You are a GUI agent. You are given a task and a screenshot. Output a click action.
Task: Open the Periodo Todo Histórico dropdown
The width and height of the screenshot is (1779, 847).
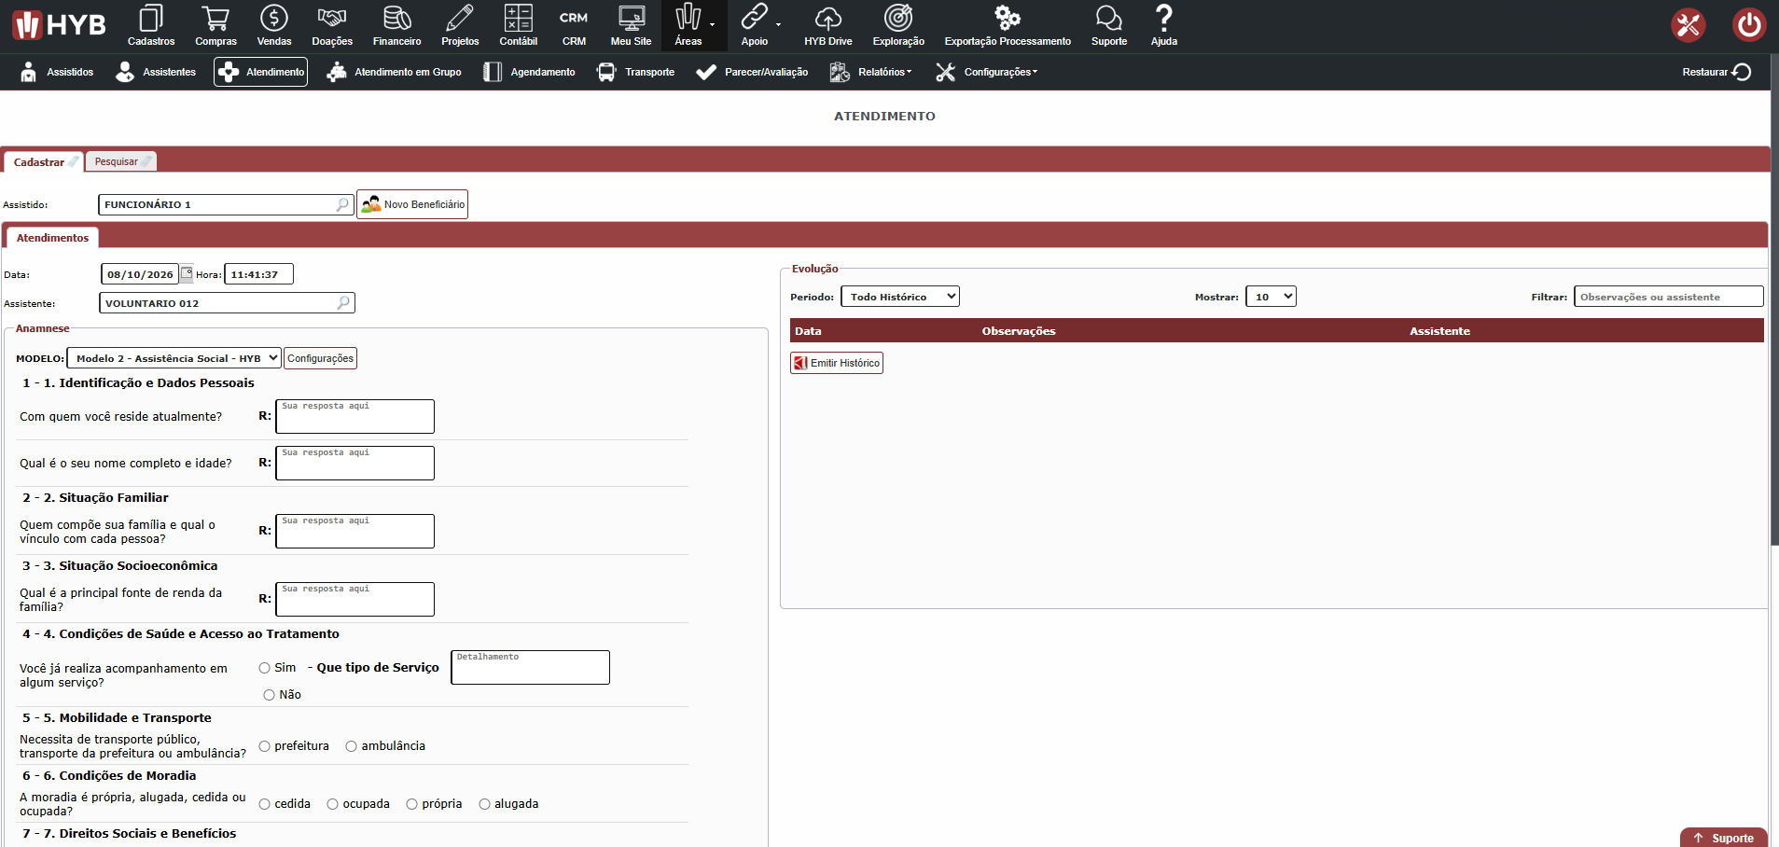(900, 297)
